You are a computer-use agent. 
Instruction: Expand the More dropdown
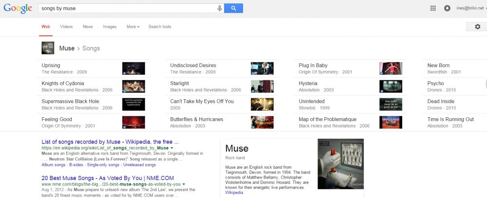tap(133, 27)
